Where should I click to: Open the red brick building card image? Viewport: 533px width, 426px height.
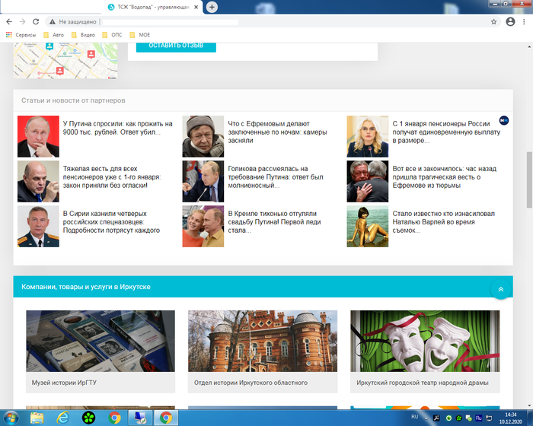(263, 341)
